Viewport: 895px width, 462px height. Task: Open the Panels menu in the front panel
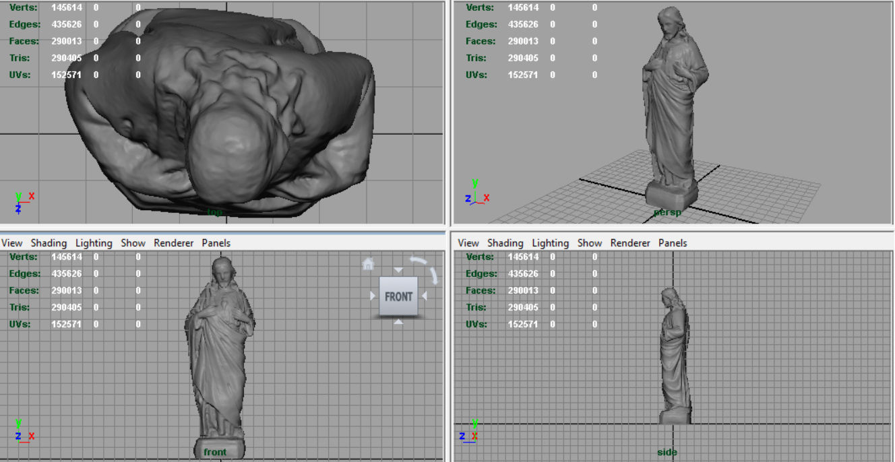click(x=216, y=243)
